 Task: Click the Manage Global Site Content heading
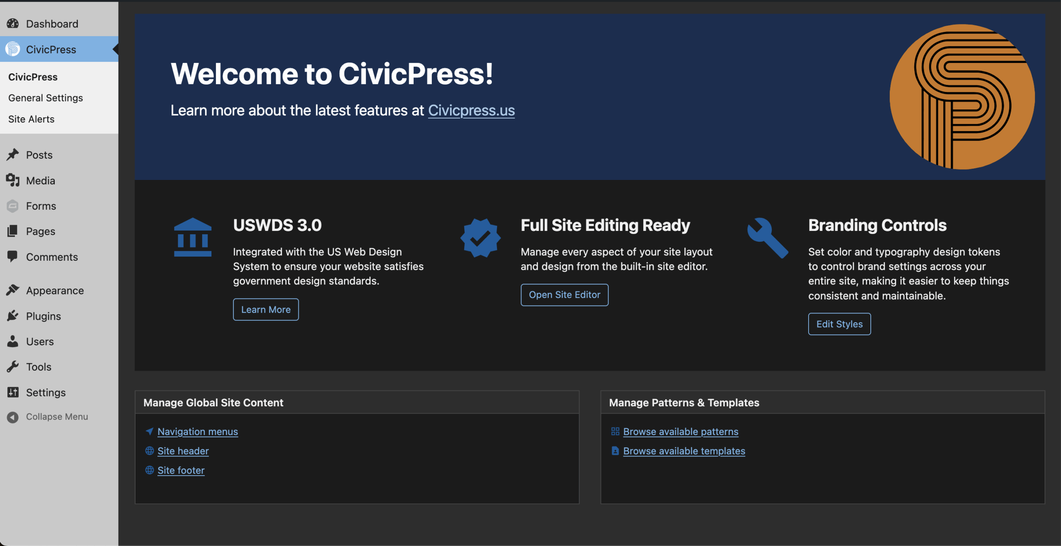tap(213, 402)
